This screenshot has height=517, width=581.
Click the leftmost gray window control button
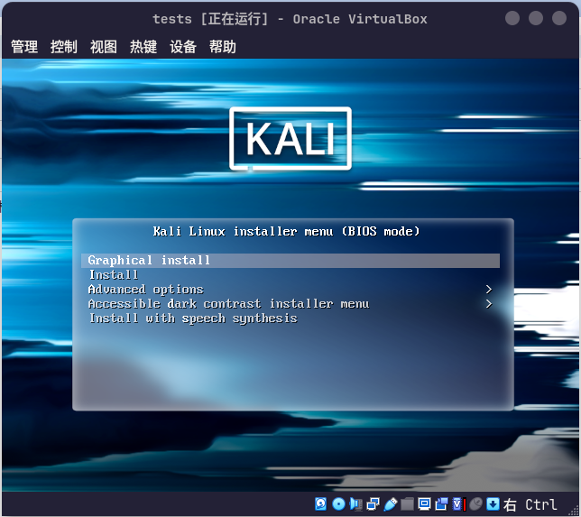point(512,18)
